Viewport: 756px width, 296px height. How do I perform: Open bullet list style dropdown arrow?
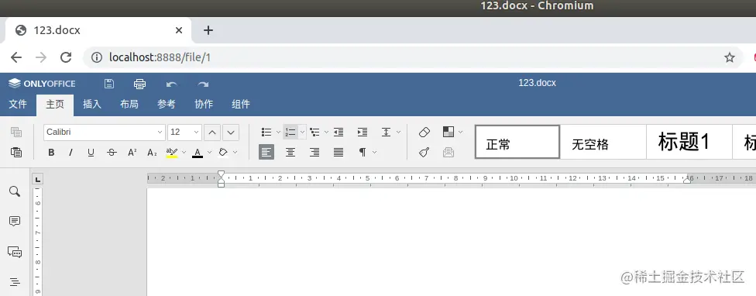point(278,132)
